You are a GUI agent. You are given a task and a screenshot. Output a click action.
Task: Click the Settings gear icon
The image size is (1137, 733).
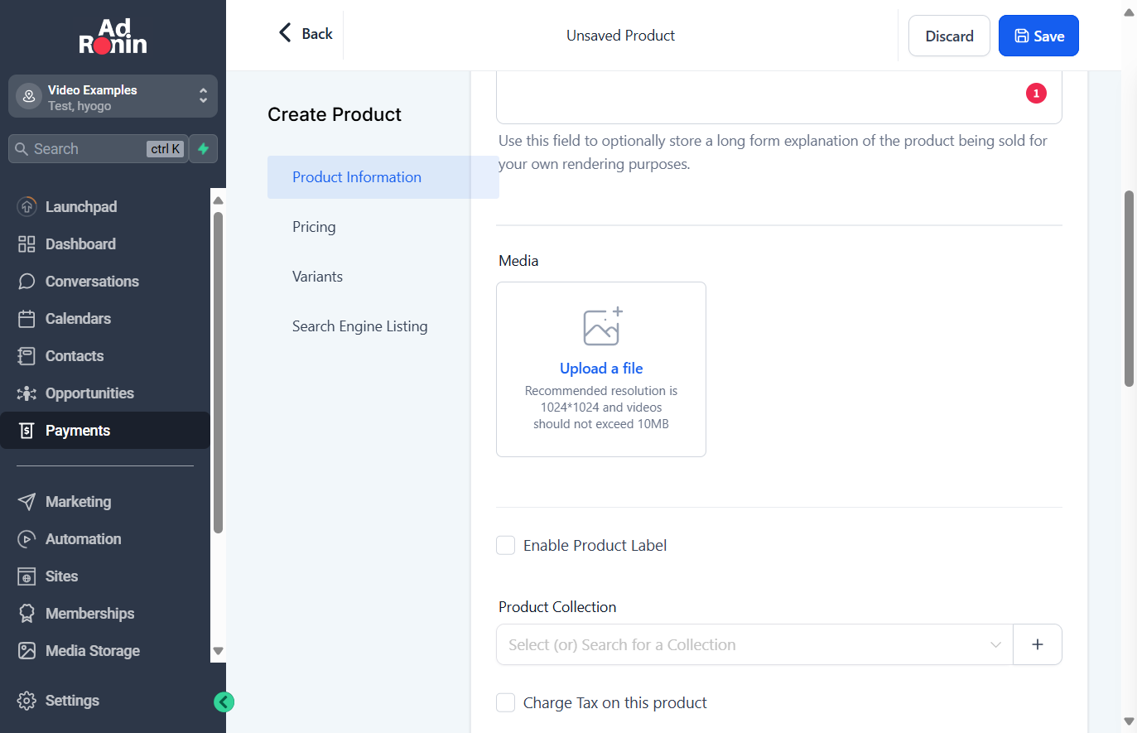[26, 700]
